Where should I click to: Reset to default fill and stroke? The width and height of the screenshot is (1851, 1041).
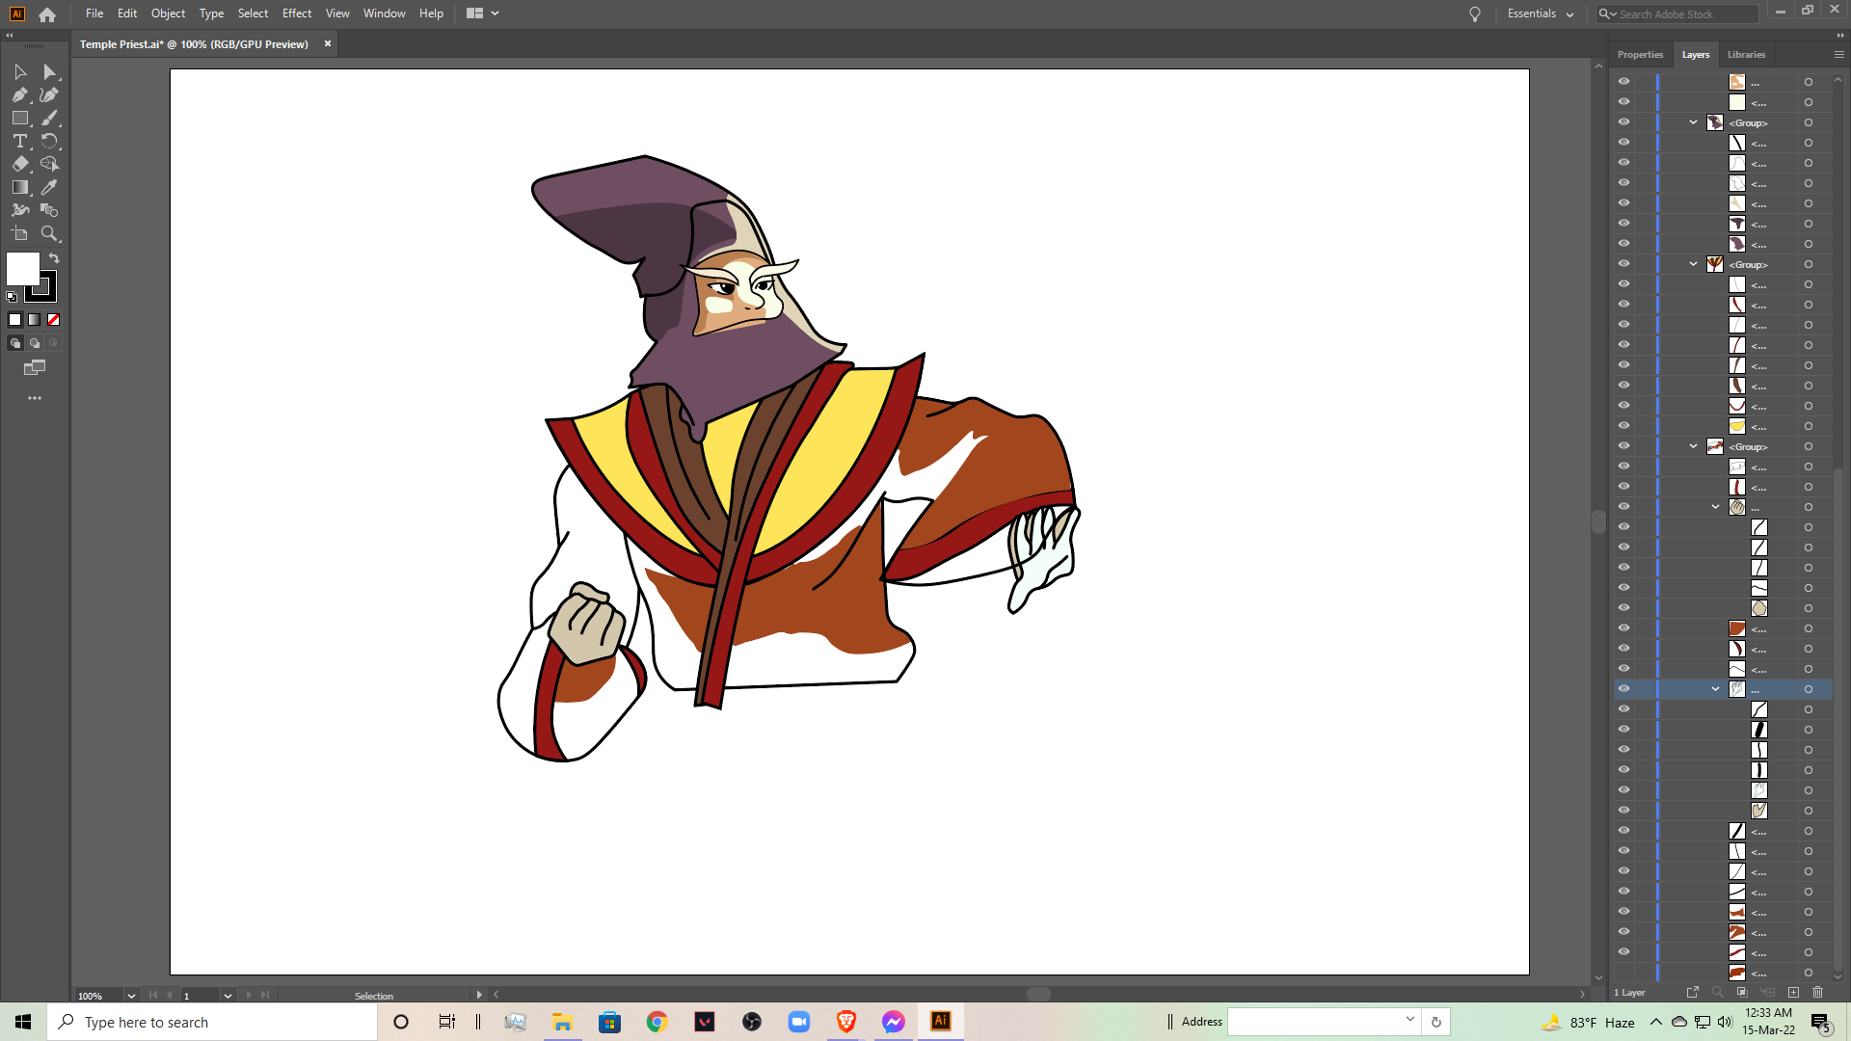(x=12, y=297)
